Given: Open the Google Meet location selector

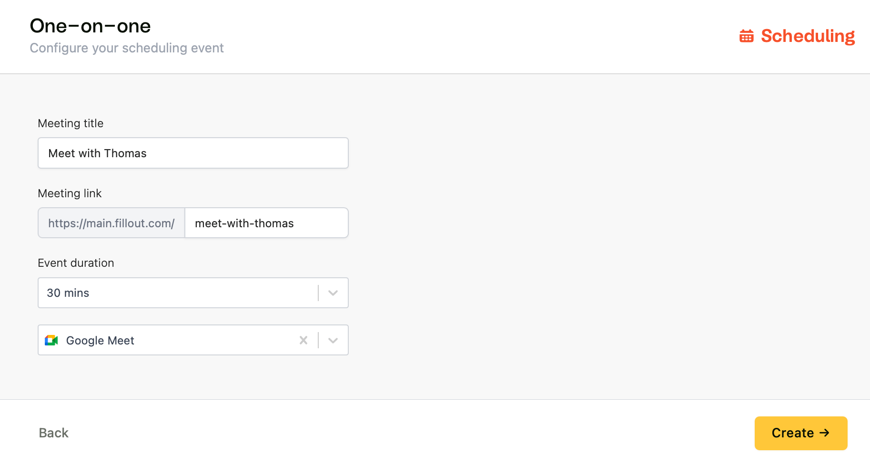Looking at the screenshot, I should pos(193,340).
